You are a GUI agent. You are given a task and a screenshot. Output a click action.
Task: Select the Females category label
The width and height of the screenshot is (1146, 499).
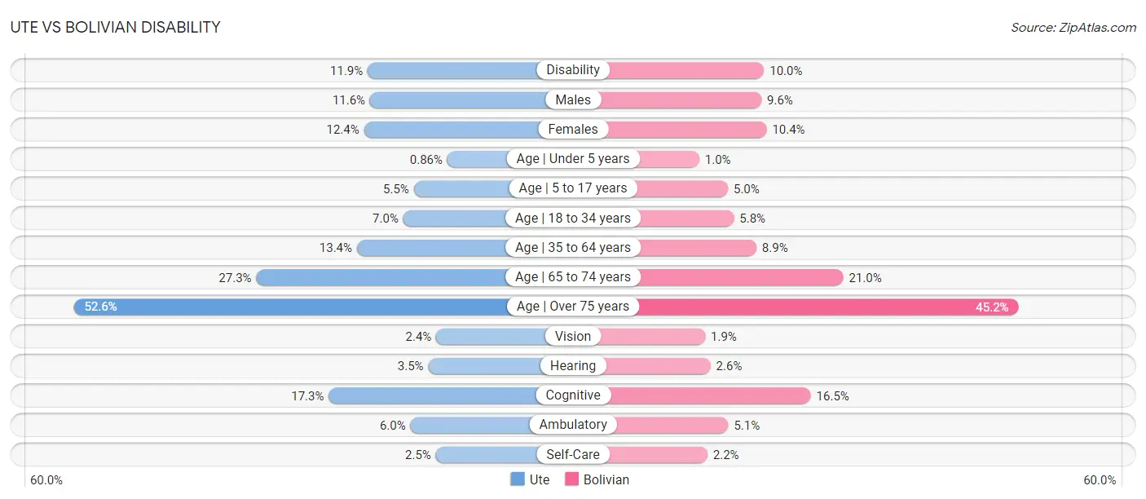[x=573, y=129]
